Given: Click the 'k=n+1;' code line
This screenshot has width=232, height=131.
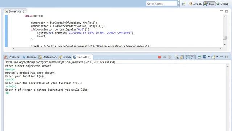Looking at the screenshot, I should pos(42,36).
